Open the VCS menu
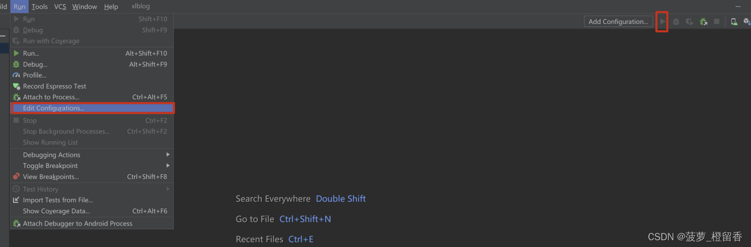This screenshot has width=751, height=247. 60,7
